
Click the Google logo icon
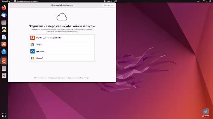pyautogui.click(x=32, y=44)
